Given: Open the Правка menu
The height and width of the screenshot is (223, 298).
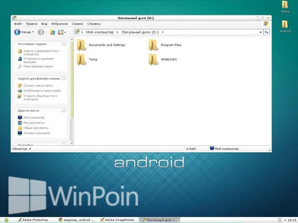Looking at the screenshot, I should click(32, 24).
